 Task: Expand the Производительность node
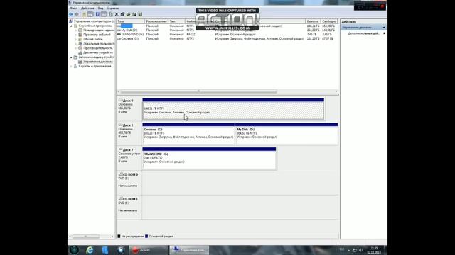[x=76, y=48]
